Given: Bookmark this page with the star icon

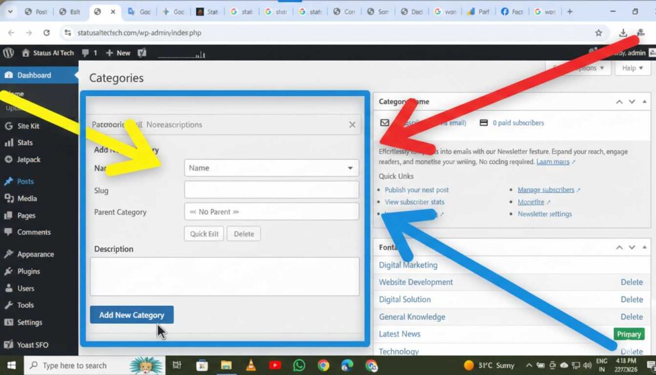Looking at the screenshot, I should 598,33.
